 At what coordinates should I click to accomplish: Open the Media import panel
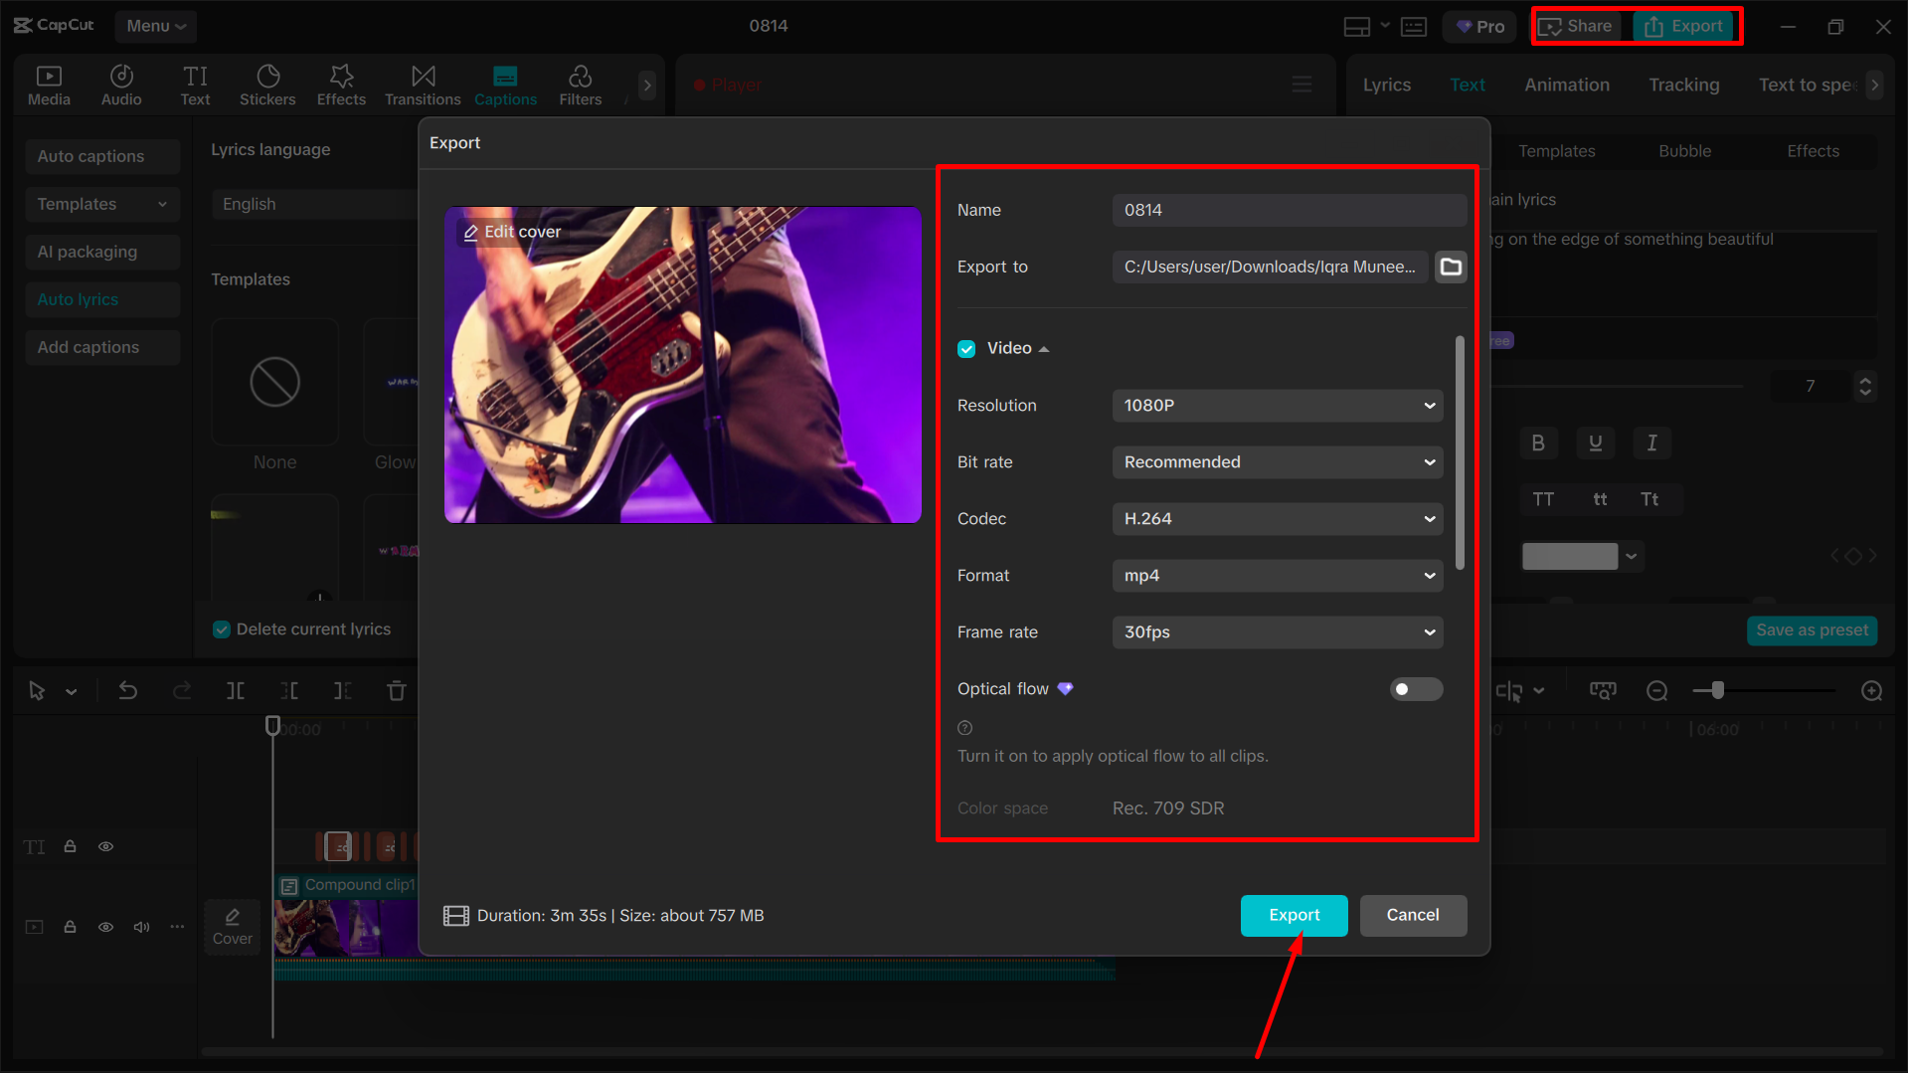(49, 85)
